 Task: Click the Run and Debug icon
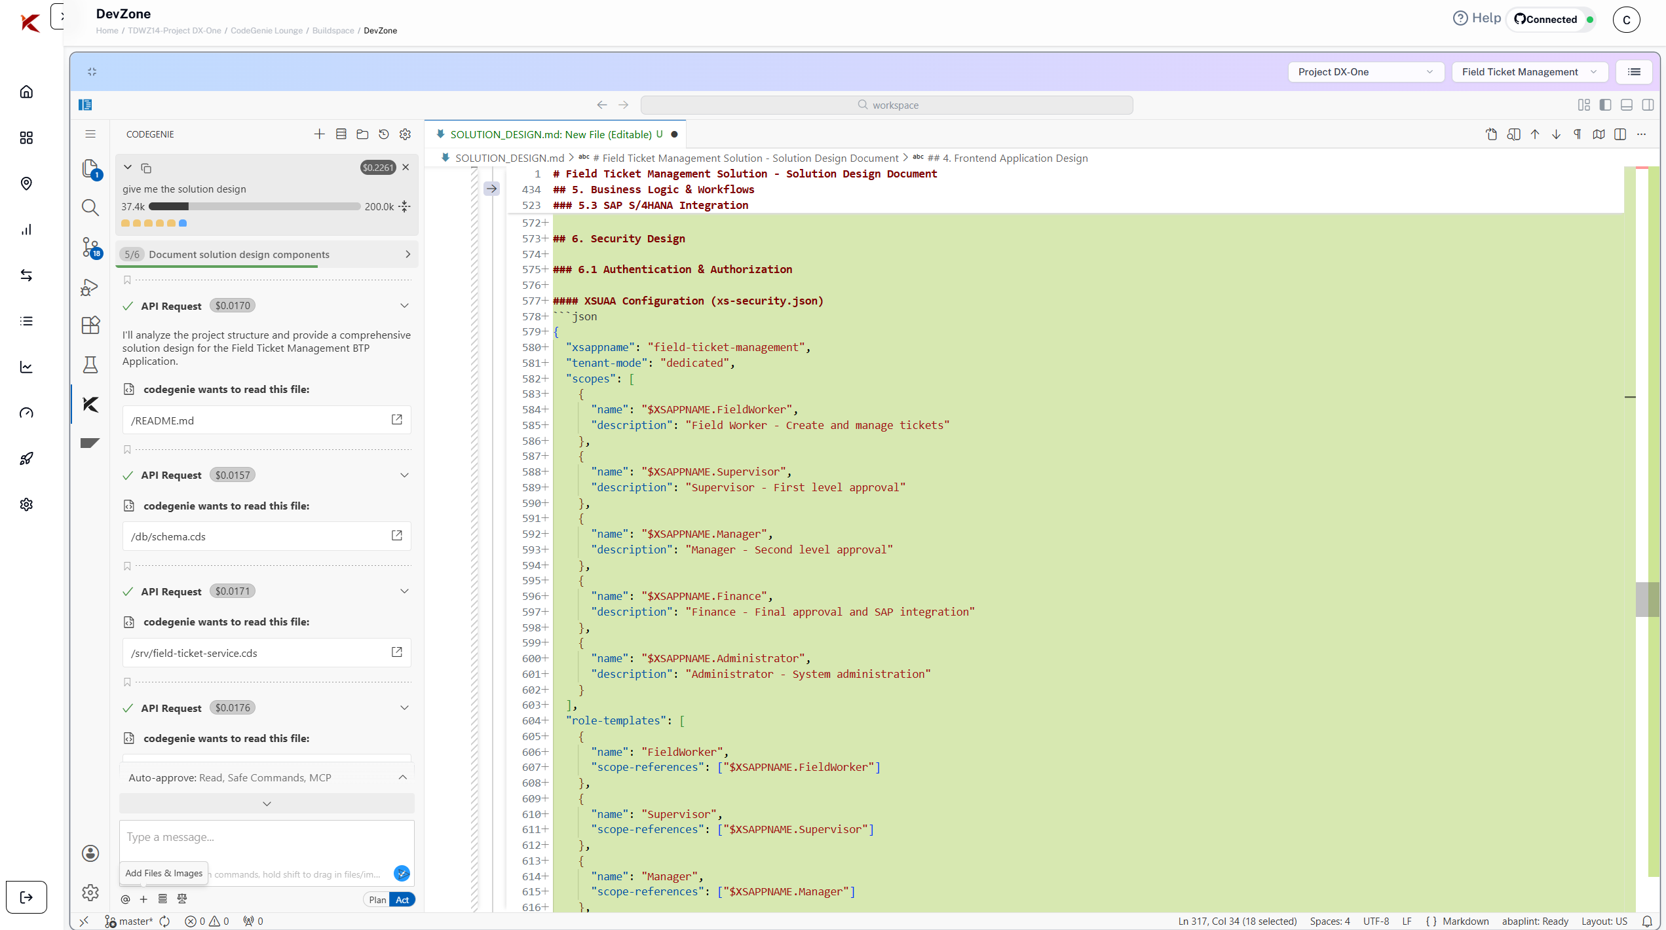tap(89, 288)
